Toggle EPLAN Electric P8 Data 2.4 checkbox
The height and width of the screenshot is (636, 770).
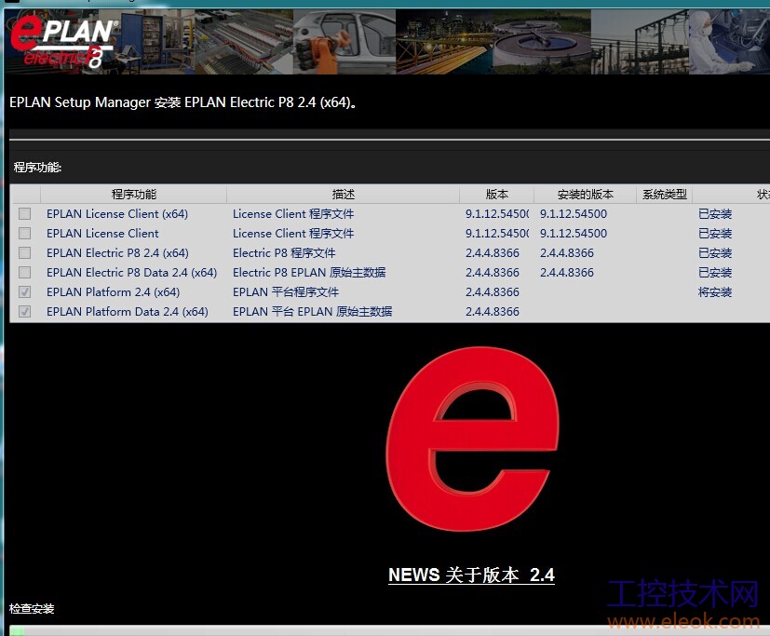pyautogui.click(x=24, y=273)
